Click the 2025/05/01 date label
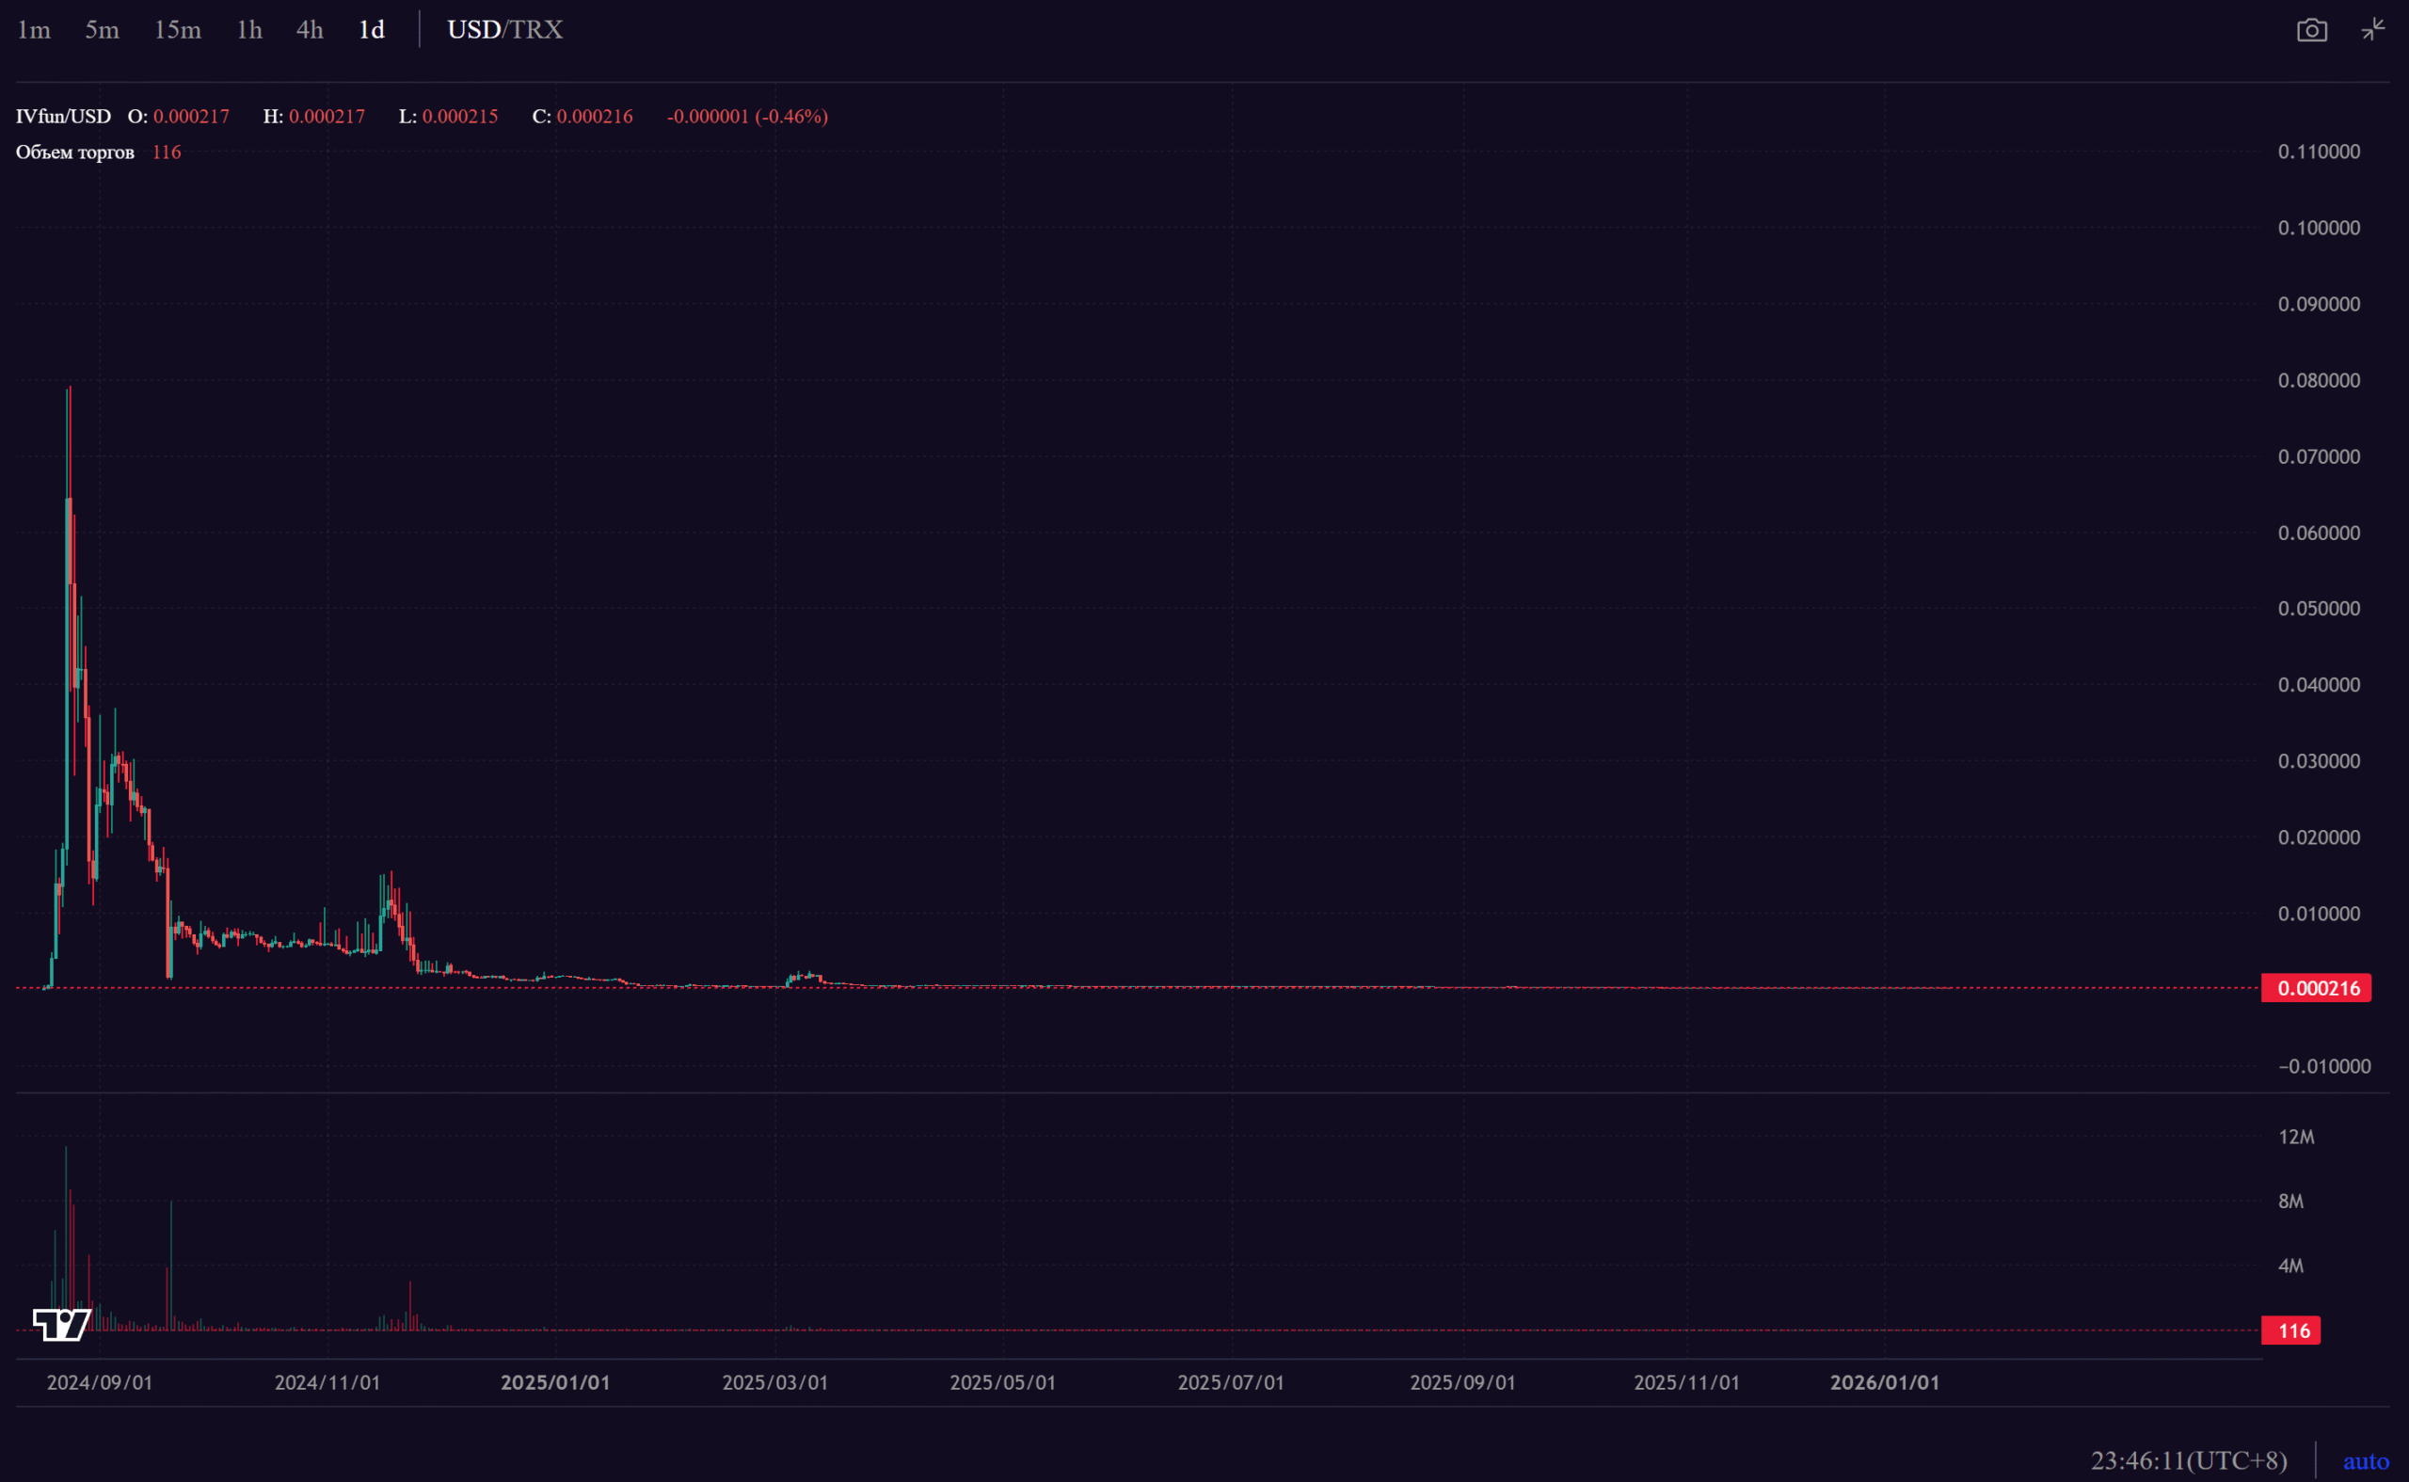 (x=1002, y=1382)
